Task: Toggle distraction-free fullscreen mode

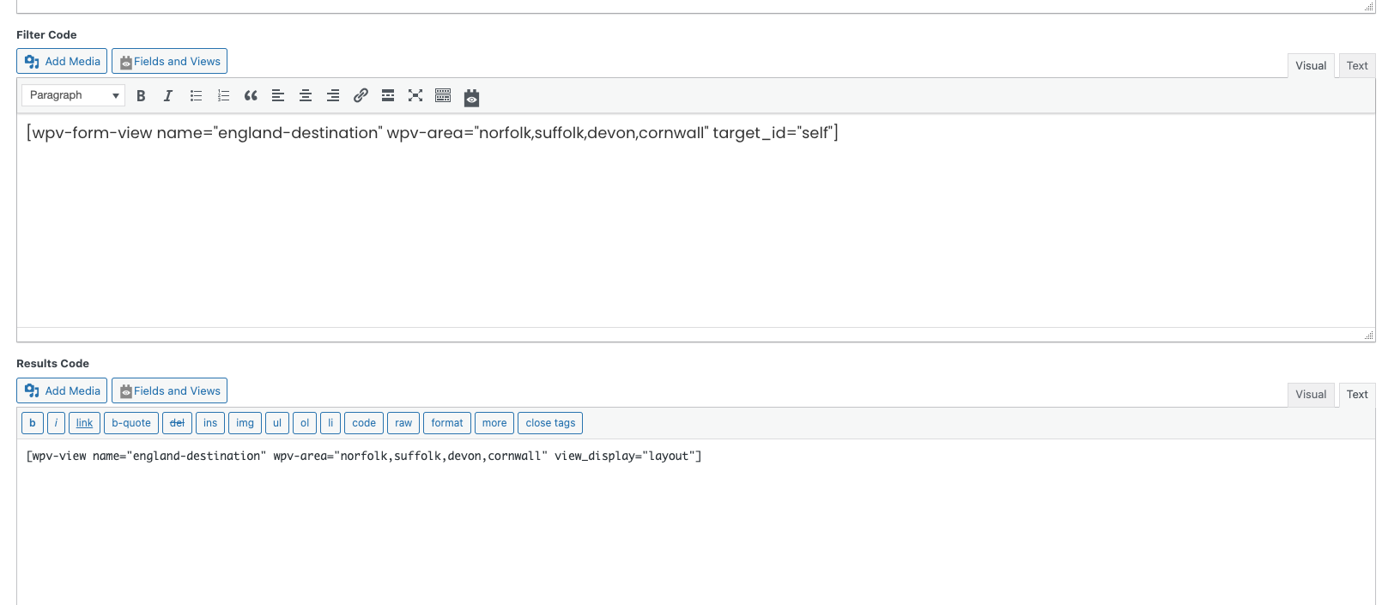Action: [415, 96]
